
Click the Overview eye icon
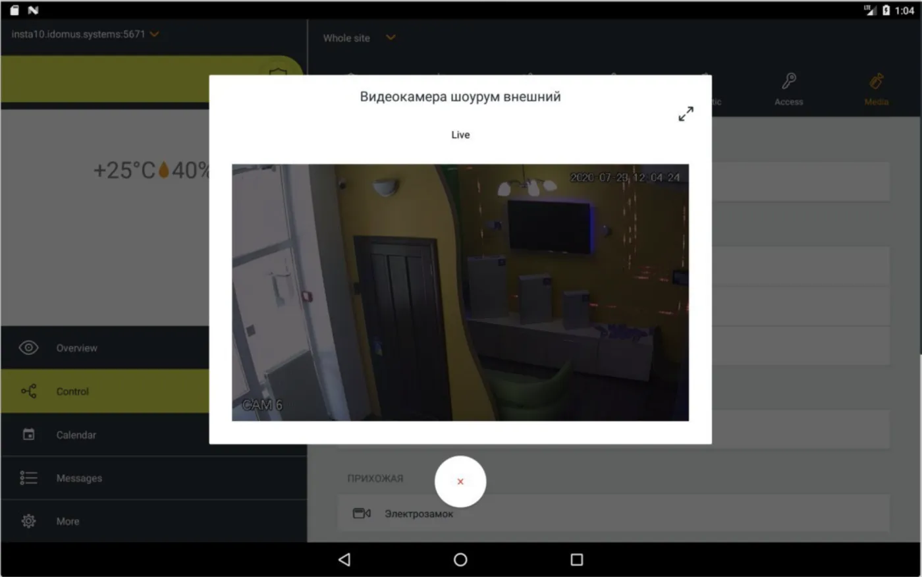coord(28,348)
